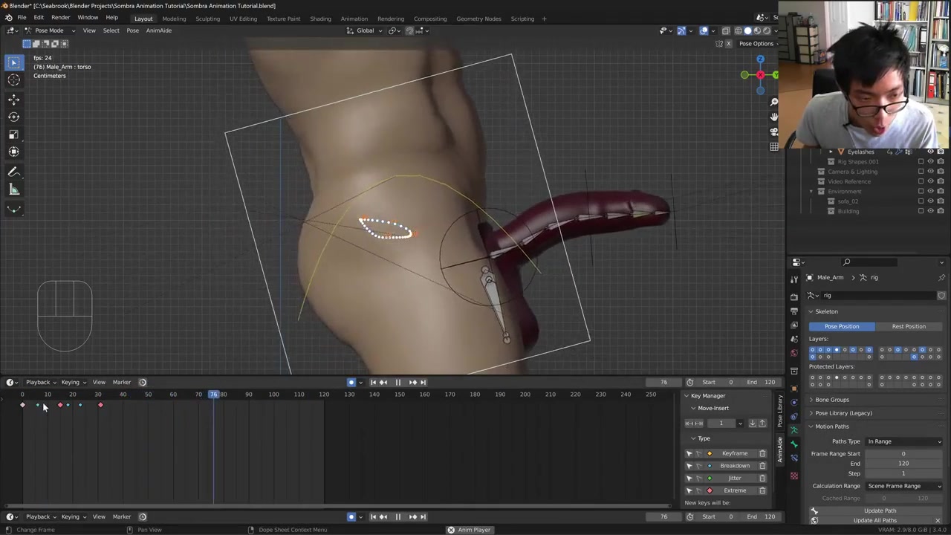Delete Breakdown keys with the trash icon
The height and width of the screenshot is (535, 951).
click(x=762, y=466)
